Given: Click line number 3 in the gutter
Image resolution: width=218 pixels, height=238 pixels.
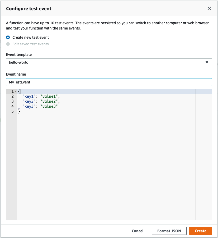Looking at the screenshot, I should click(x=12, y=101).
